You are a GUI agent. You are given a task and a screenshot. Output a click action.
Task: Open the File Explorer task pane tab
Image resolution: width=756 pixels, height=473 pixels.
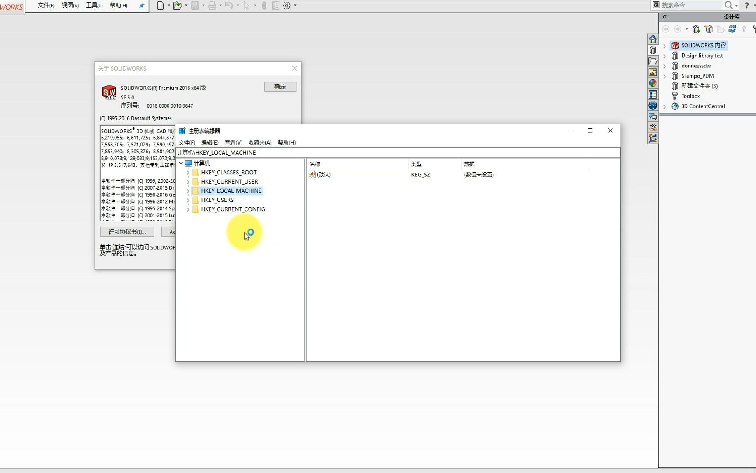[x=653, y=61]
